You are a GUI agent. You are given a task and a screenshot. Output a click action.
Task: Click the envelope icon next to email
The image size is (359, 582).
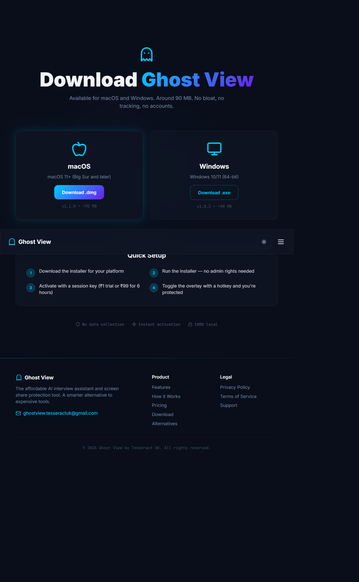point(18,413)
